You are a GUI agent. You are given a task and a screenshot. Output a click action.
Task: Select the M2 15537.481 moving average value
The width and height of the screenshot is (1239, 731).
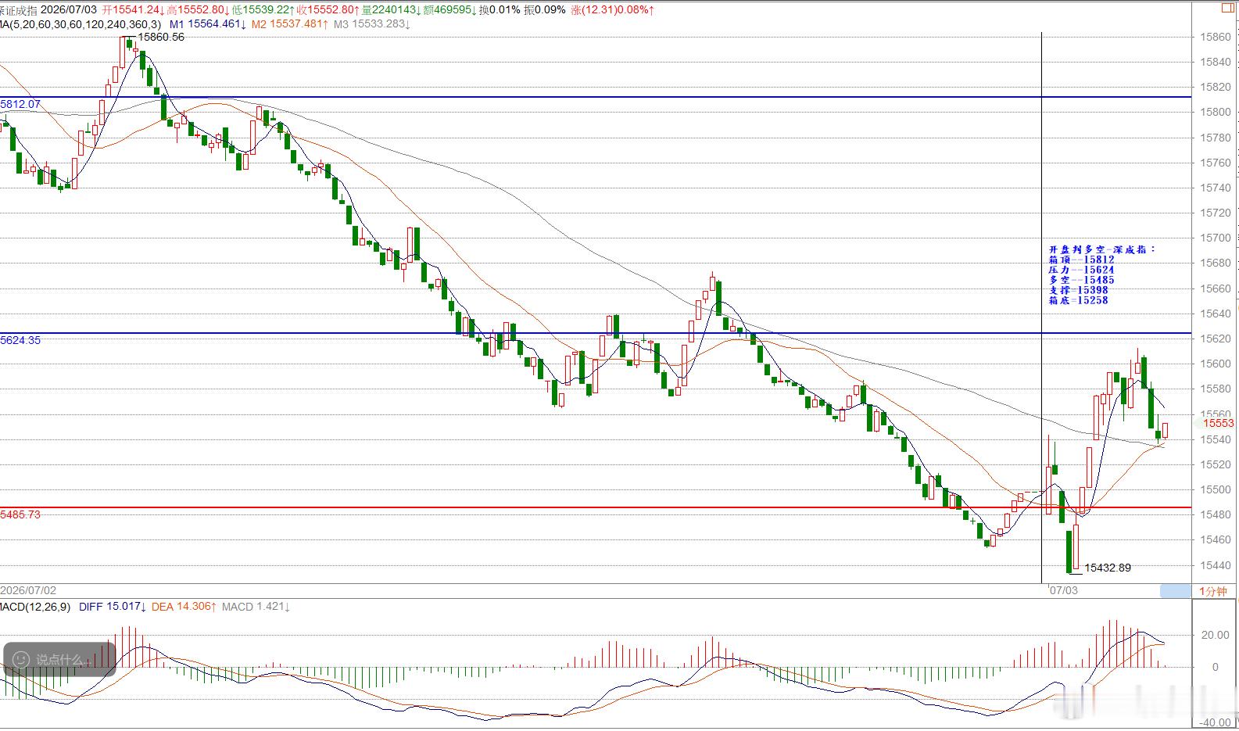(x=289, y=24)
